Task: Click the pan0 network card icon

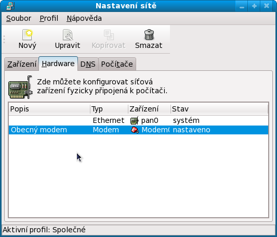Action: pos(134,121)
